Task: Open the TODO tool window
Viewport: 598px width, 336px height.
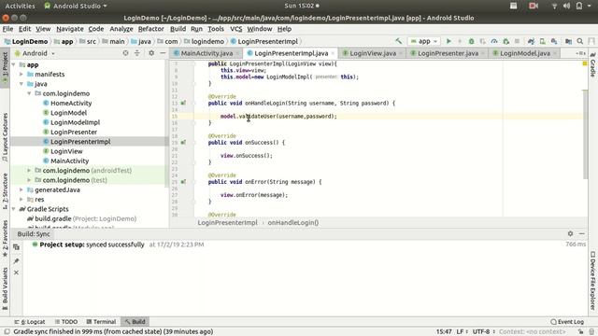Action: point(66,322)
